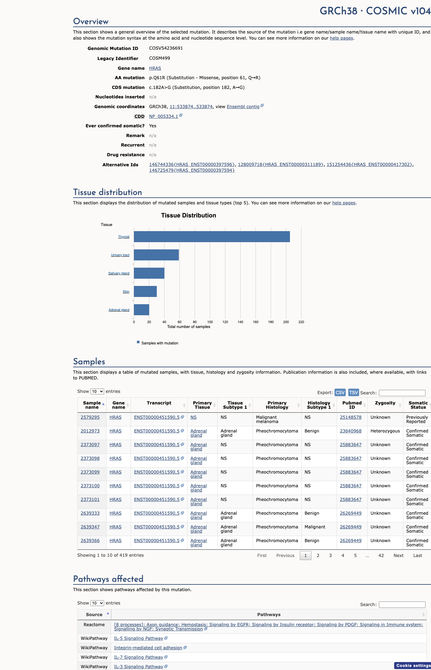431x670 pixels.
Task: Open help pages link in Tissue distribution section
Action: (344, 203)
